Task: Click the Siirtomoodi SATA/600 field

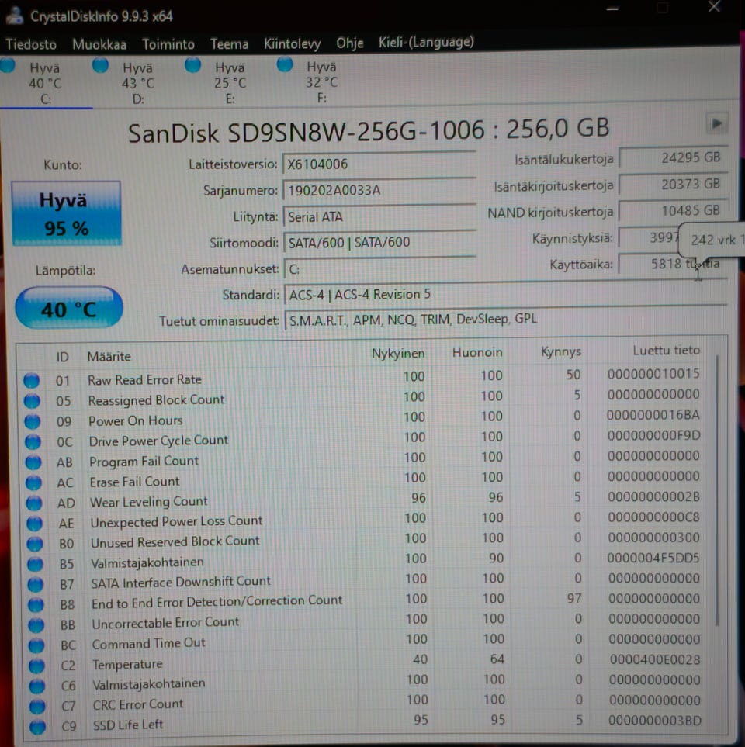Action: click(x=380, y=243)
